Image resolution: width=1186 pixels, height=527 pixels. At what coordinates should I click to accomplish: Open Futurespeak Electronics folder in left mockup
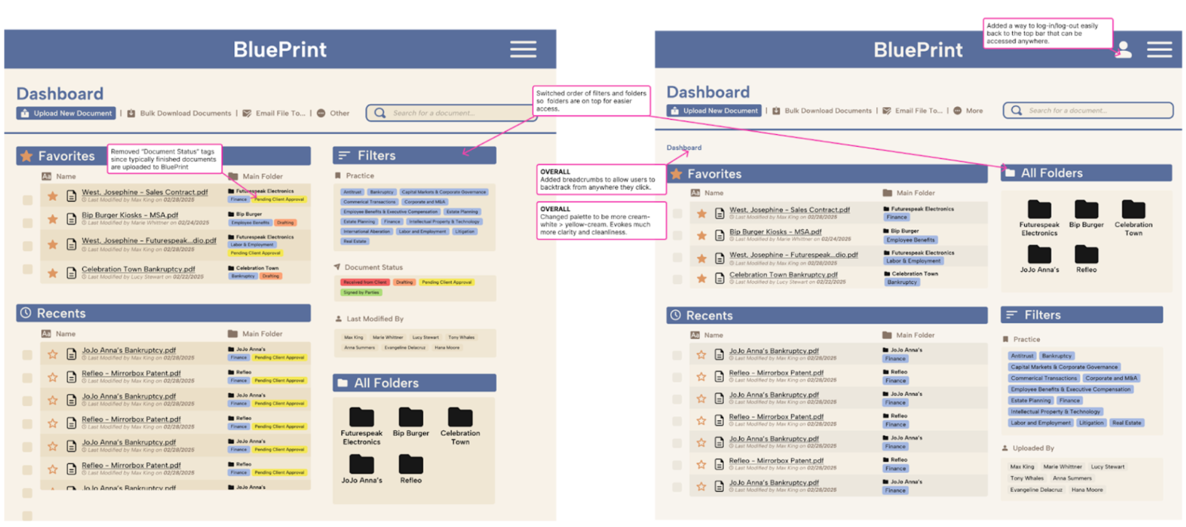[x=362, y=417]
